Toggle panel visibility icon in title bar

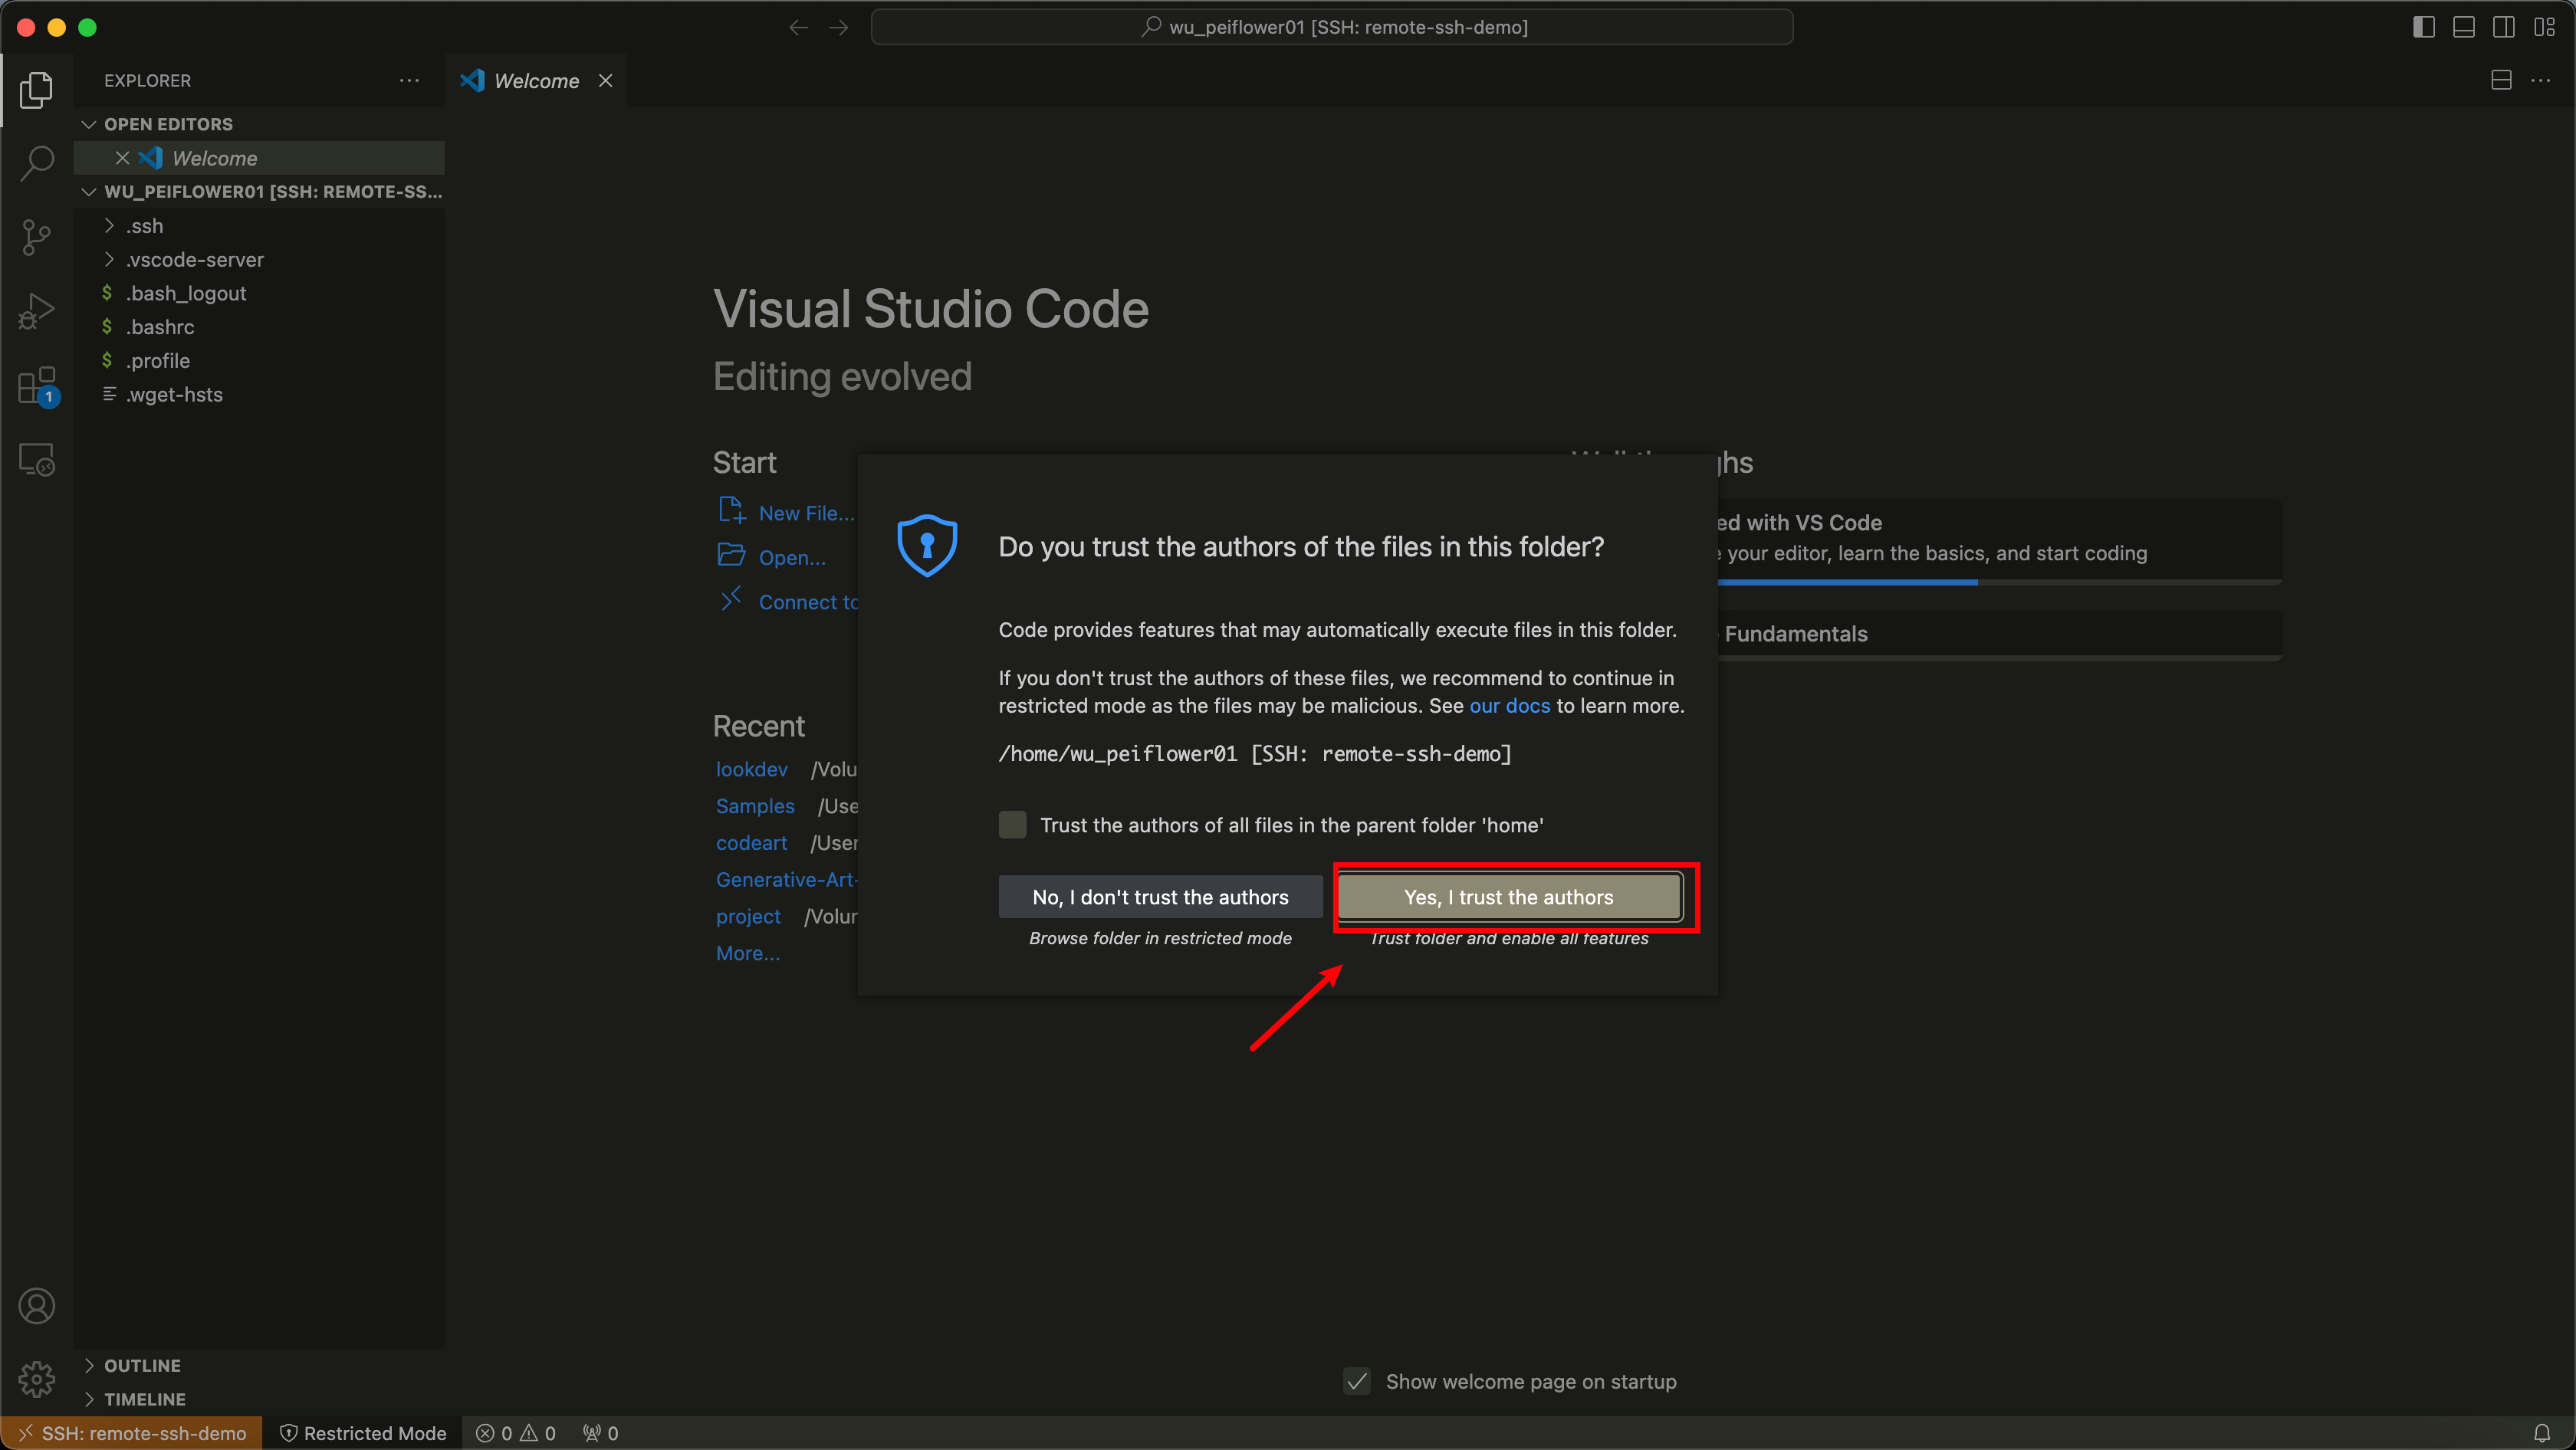[2463, 27]
